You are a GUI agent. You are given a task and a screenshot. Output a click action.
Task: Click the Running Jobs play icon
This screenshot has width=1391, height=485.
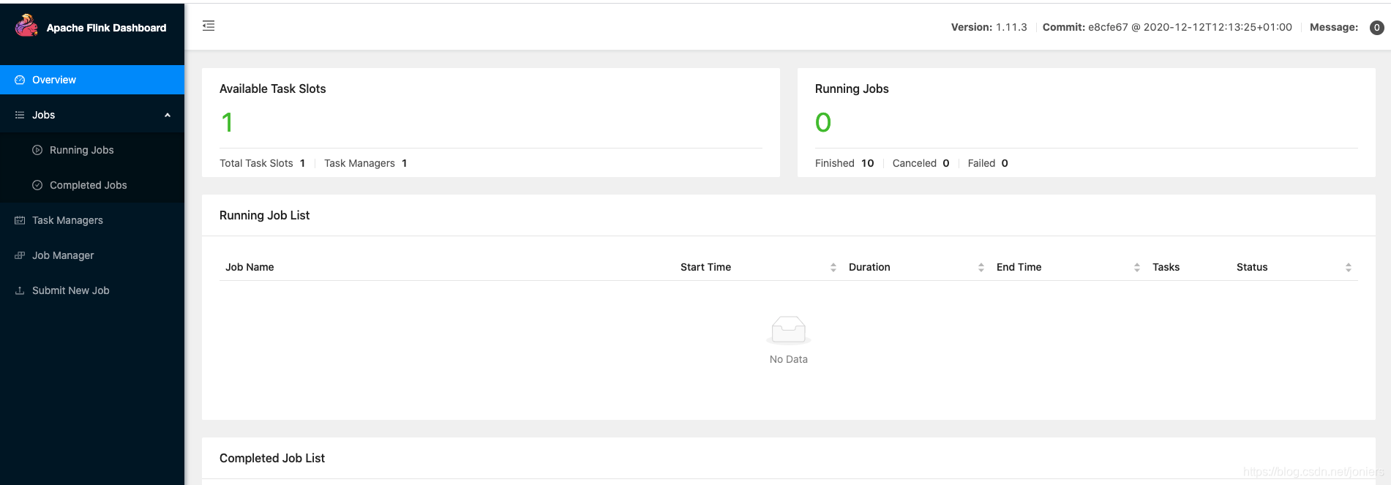[x=37, y=150]
